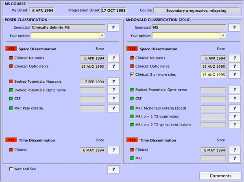Uncheck Clinical: 2 or more sites
244x182 pixels.
pos(132,75)
